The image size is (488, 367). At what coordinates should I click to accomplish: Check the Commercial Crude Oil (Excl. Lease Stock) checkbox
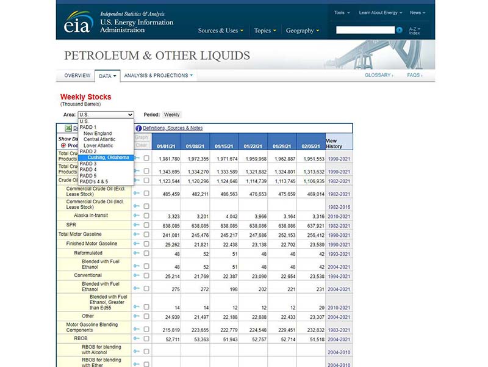(146, 194)
